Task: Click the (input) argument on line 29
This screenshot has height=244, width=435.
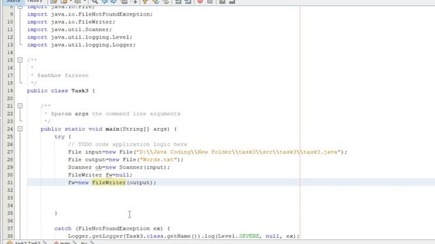Action: (x=155, y=167)
